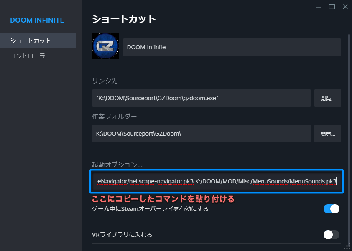Screen dimensions: 352x251
Task: Click the 起動オプション... label
Action: [x=117, y=165]
